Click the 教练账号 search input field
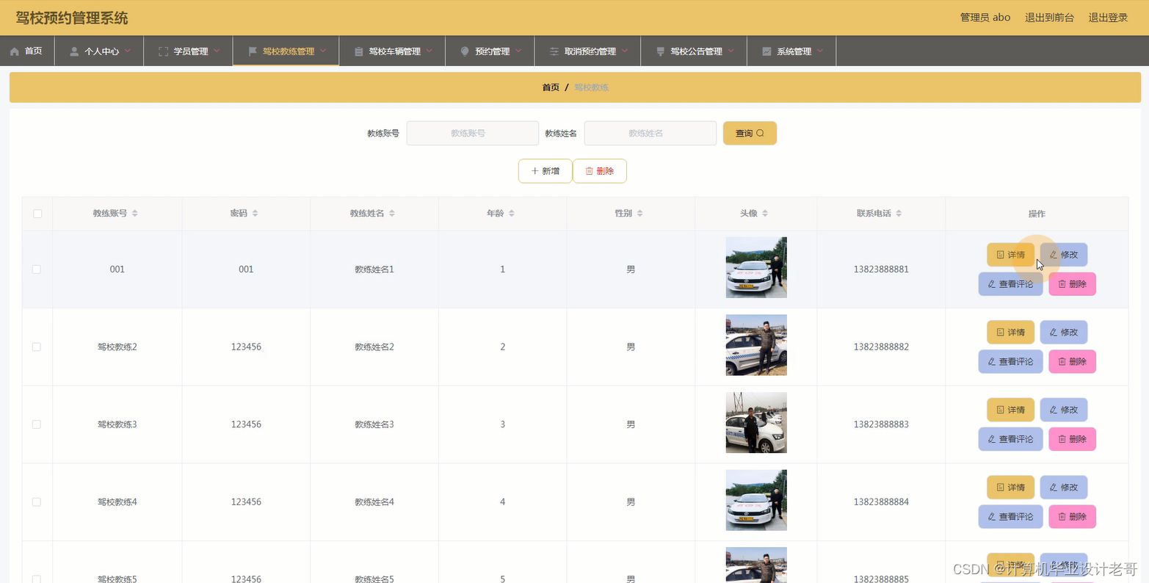 [x=473, y=133]
